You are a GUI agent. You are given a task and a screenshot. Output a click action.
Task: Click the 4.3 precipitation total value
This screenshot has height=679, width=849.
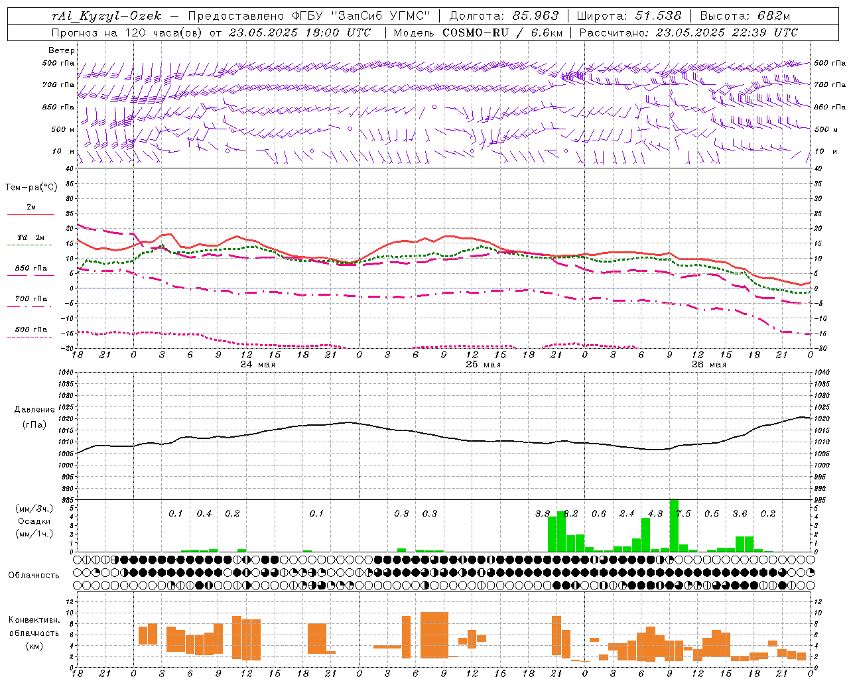[655, 514]
